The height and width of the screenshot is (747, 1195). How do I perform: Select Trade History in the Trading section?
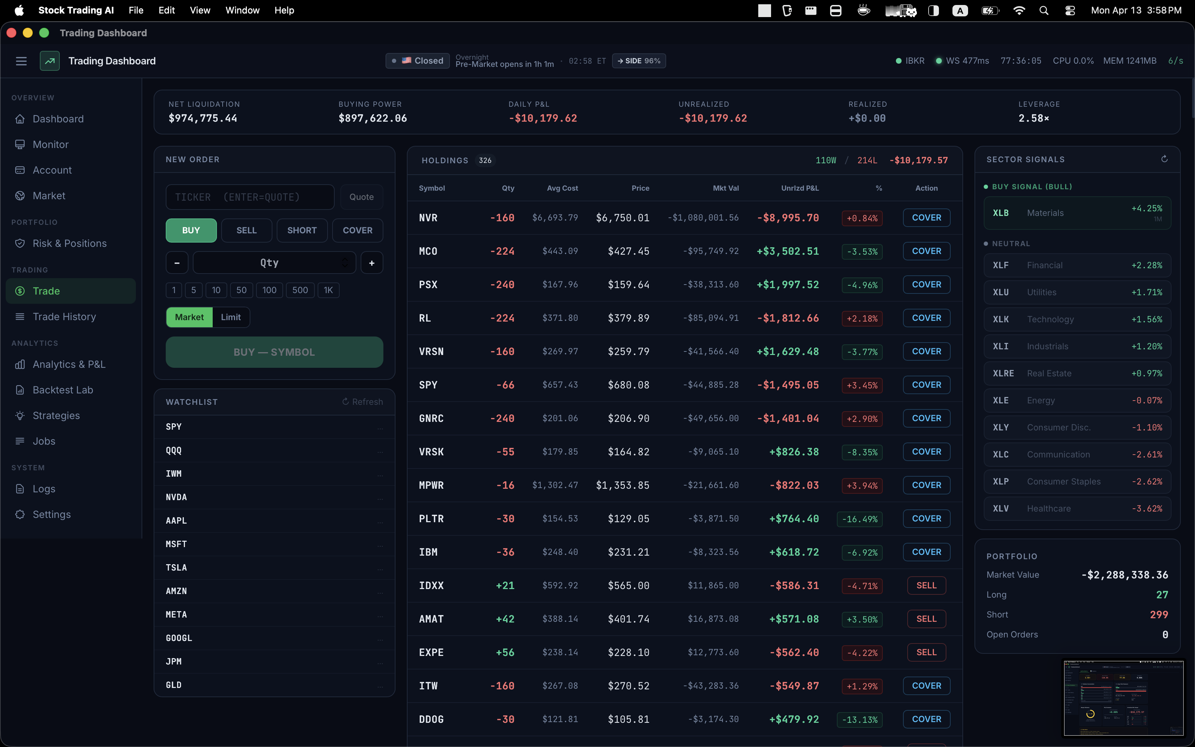[x=64, y=317]
